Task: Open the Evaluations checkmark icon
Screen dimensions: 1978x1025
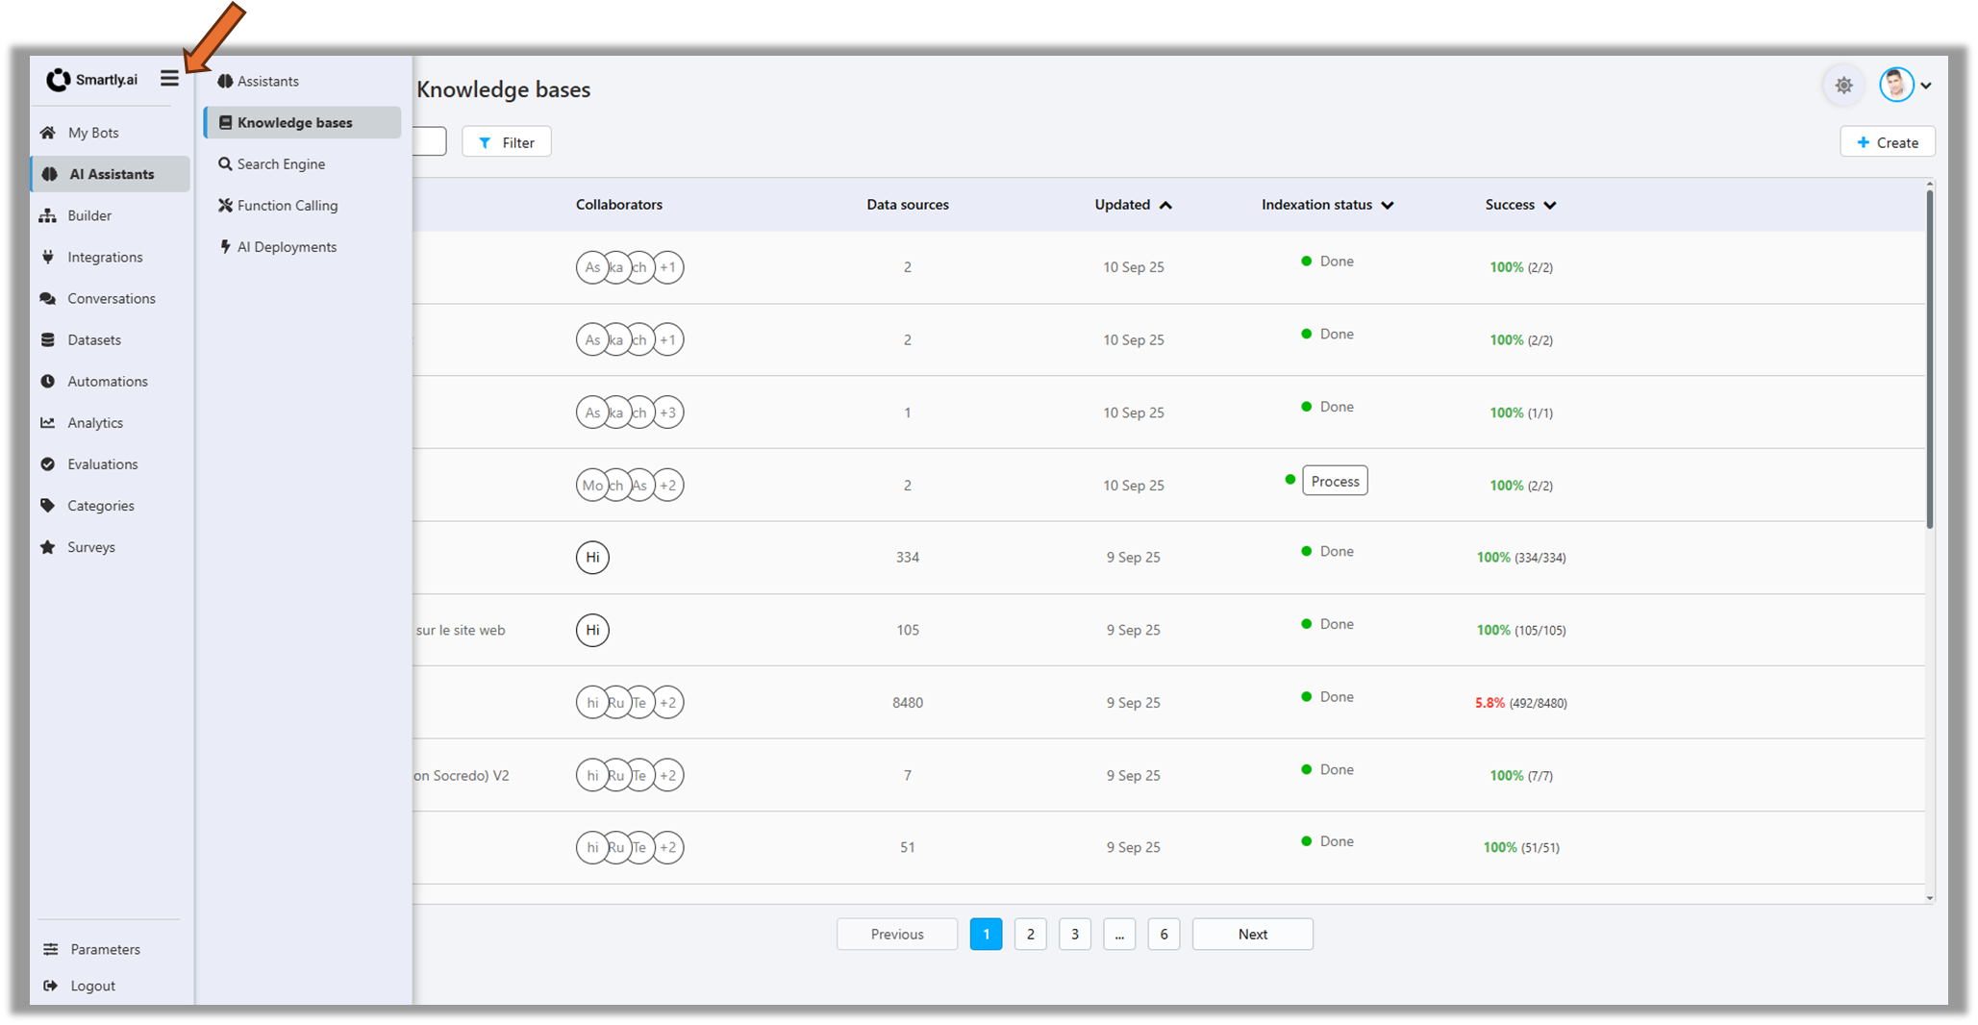Action: 48,463
